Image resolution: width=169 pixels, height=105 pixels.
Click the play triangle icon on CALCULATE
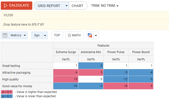tap(6, 6)
